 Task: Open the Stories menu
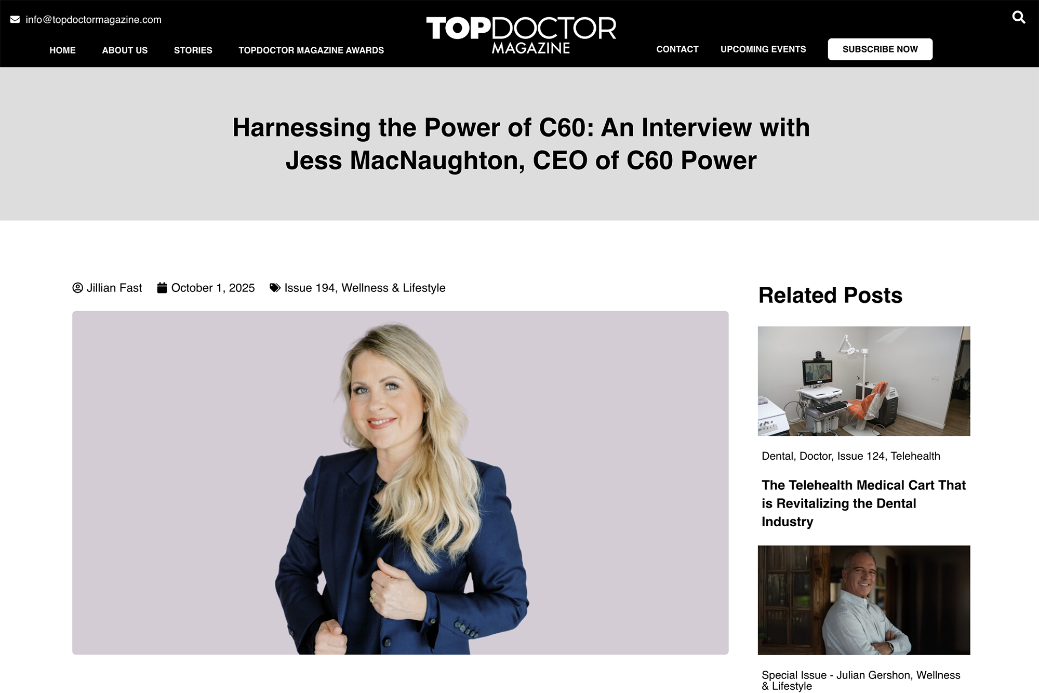tap(193, 50)
